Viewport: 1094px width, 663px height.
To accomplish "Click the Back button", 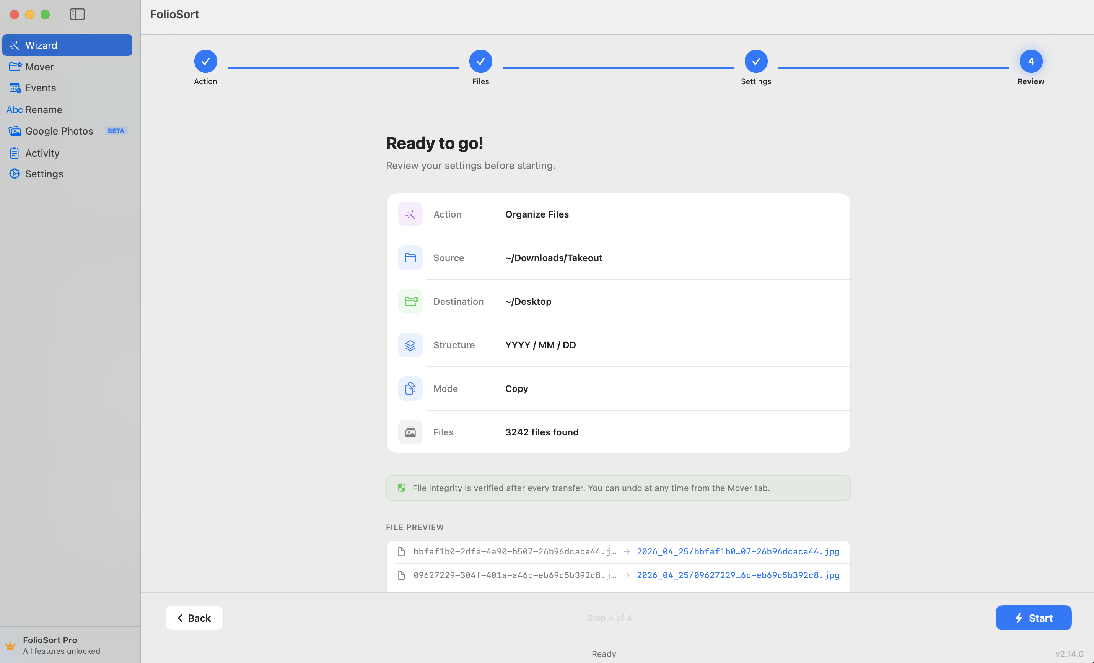I will tap(194, 618).
